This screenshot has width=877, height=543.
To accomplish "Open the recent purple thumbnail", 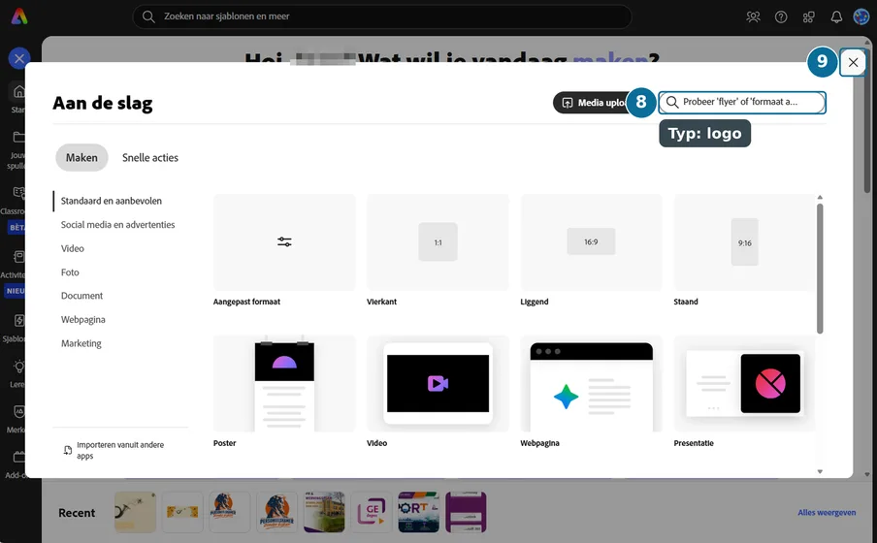I will pyautogui.click(x=466, y=512).
